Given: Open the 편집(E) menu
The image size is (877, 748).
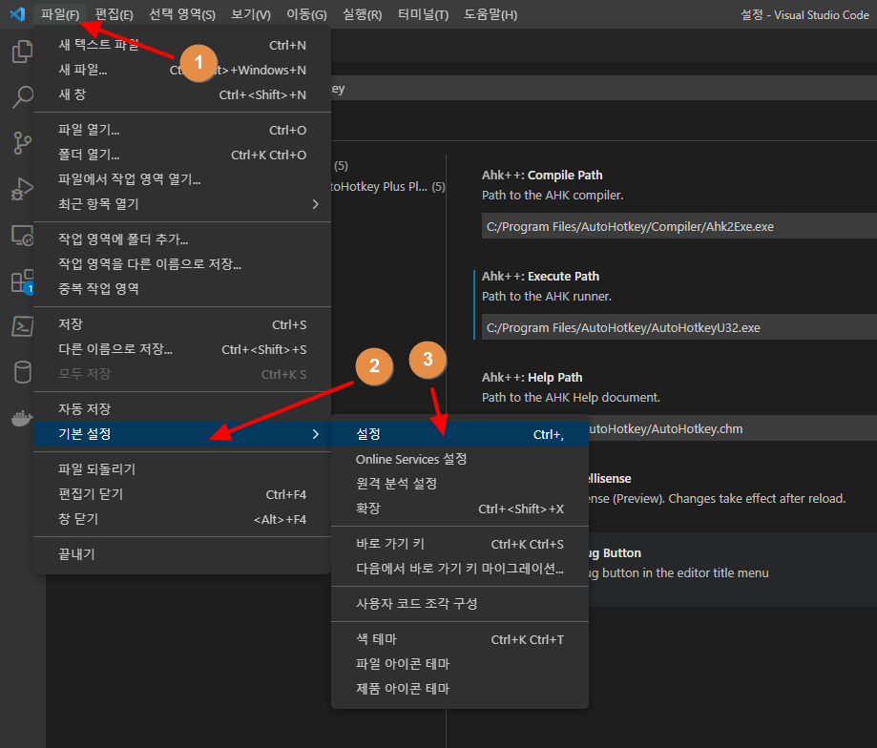Looking at the screenshot, I should tap(115, 14).
